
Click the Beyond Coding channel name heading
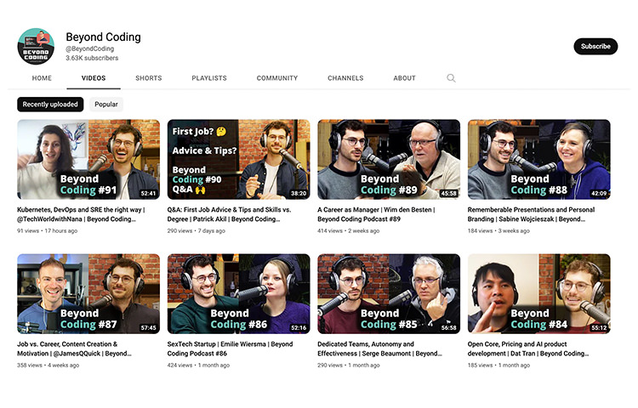click(x=103, y=37)
